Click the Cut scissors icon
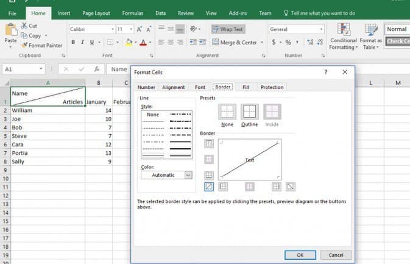 click(x=24, y=26)
